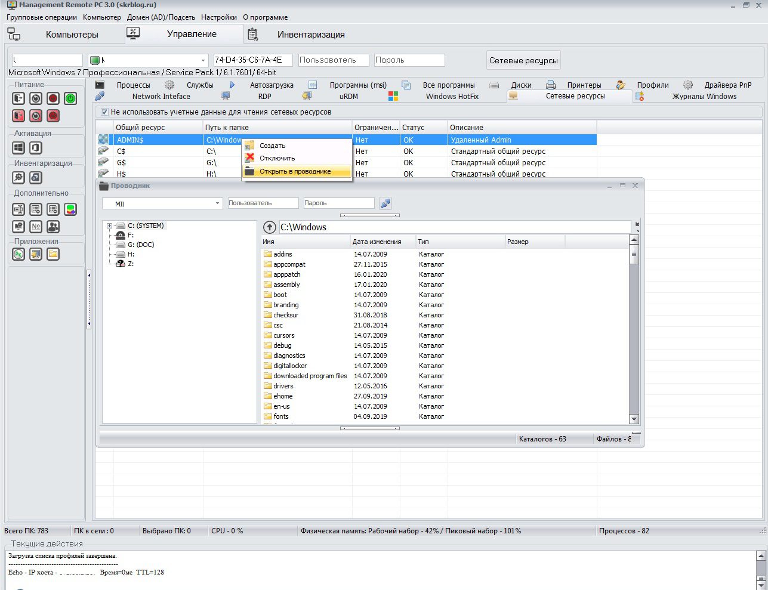Open the MII host dropdown in Проводник

point(217,204)
